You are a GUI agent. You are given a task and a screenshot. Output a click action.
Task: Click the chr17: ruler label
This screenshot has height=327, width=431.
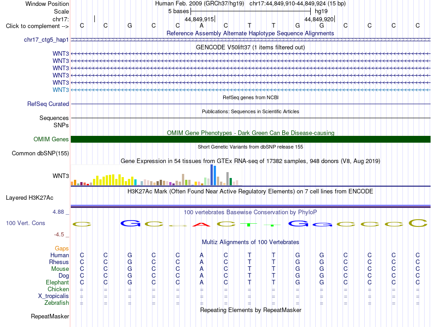(60, 19)
